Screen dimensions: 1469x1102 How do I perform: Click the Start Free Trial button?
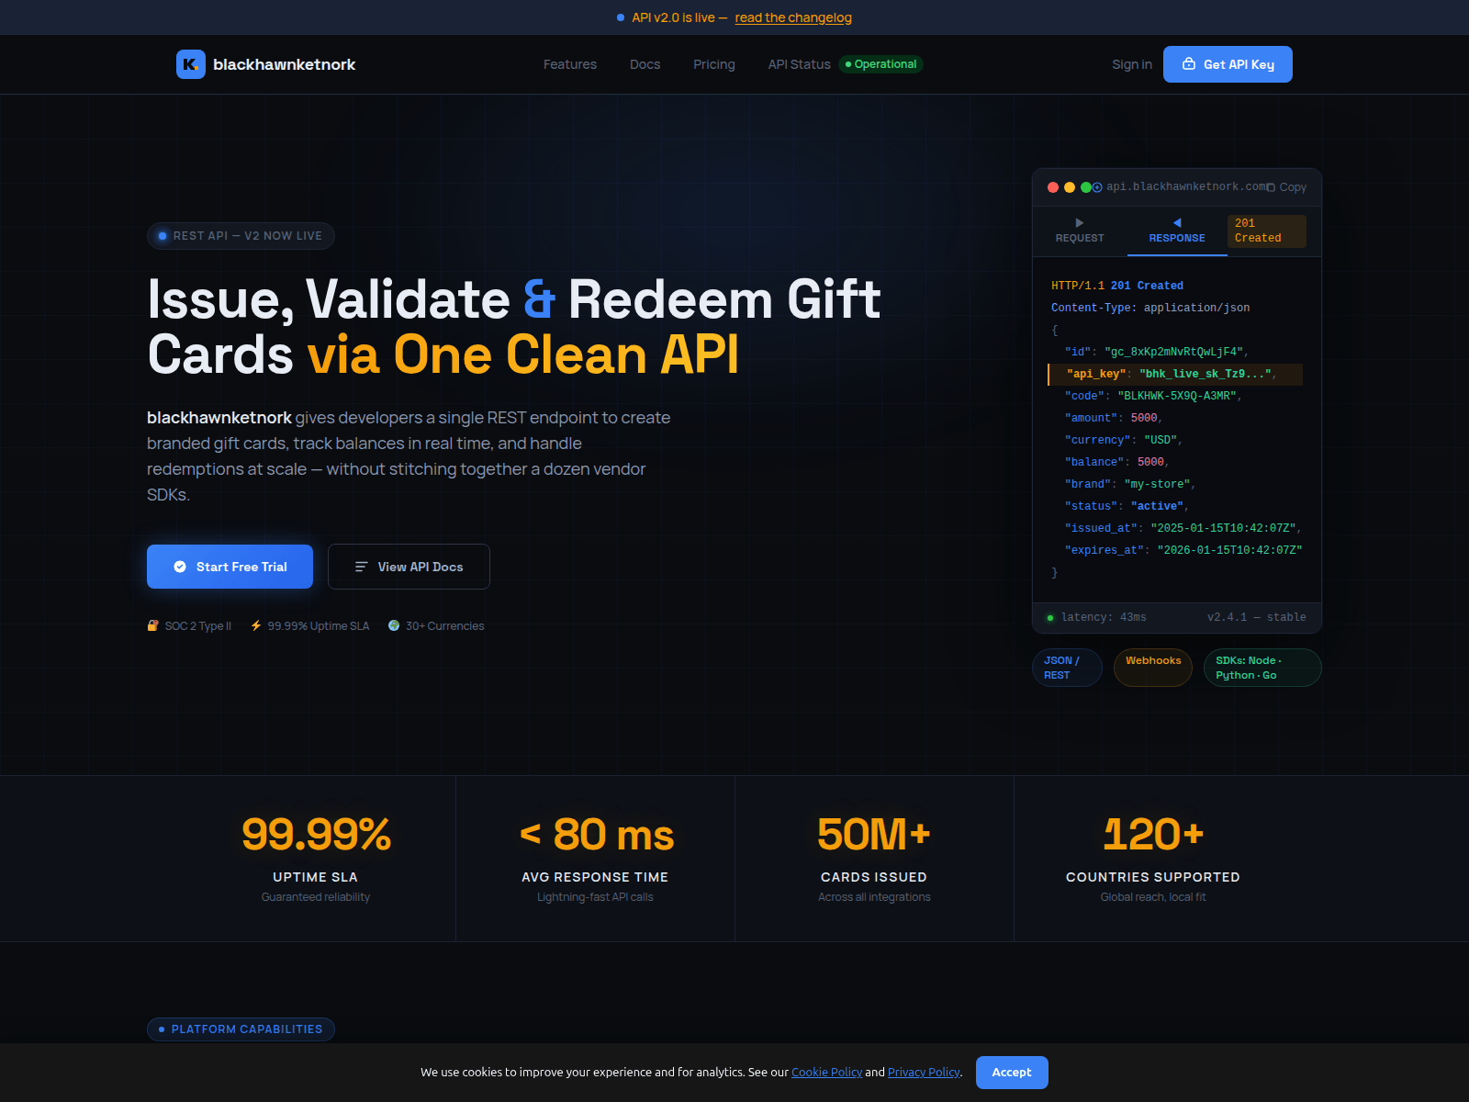point(230,567)
